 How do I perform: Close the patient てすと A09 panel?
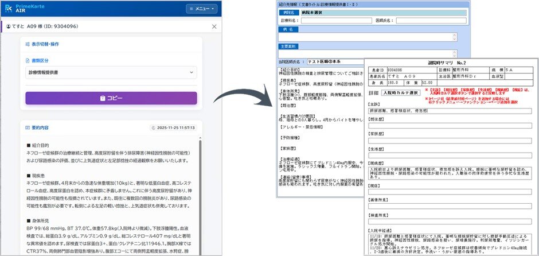(x=214, y=26)
